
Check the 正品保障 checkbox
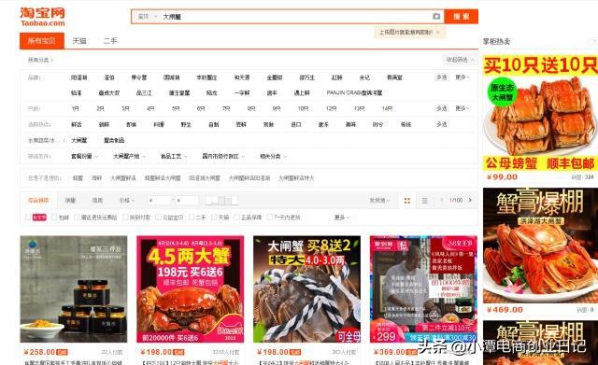tap(236, 218)
